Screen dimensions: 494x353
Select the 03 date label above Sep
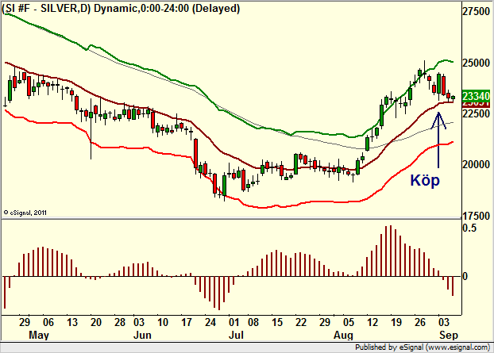(444, 322)
